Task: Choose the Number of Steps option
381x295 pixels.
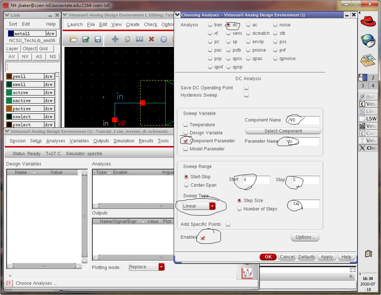Action: [x=240, y=209]
